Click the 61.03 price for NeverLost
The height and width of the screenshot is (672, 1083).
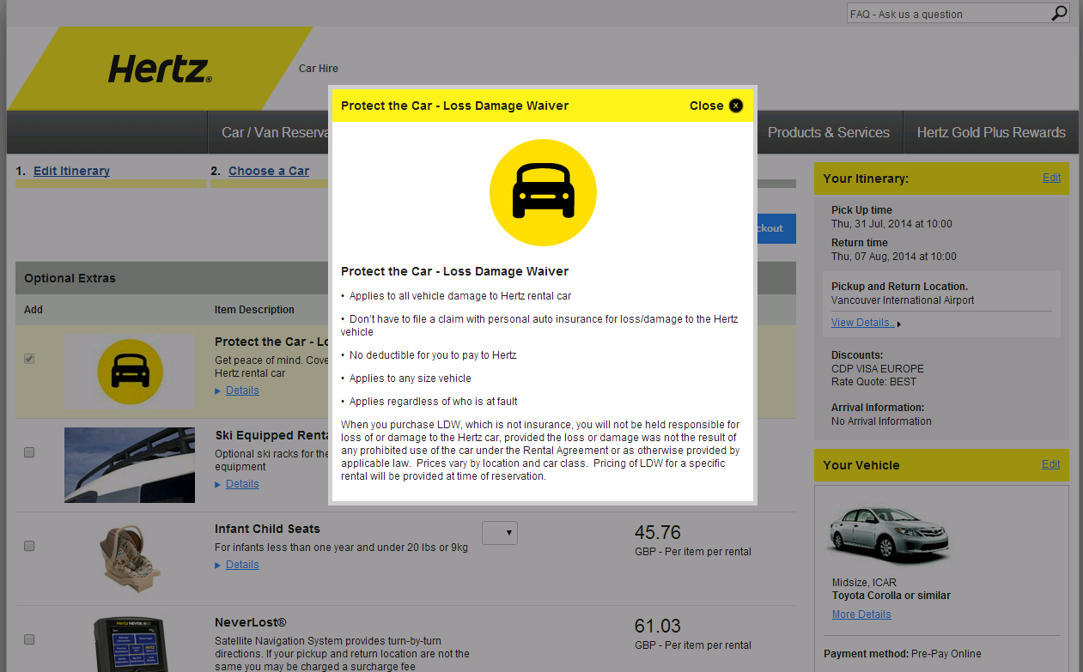(x=658, y=626)
